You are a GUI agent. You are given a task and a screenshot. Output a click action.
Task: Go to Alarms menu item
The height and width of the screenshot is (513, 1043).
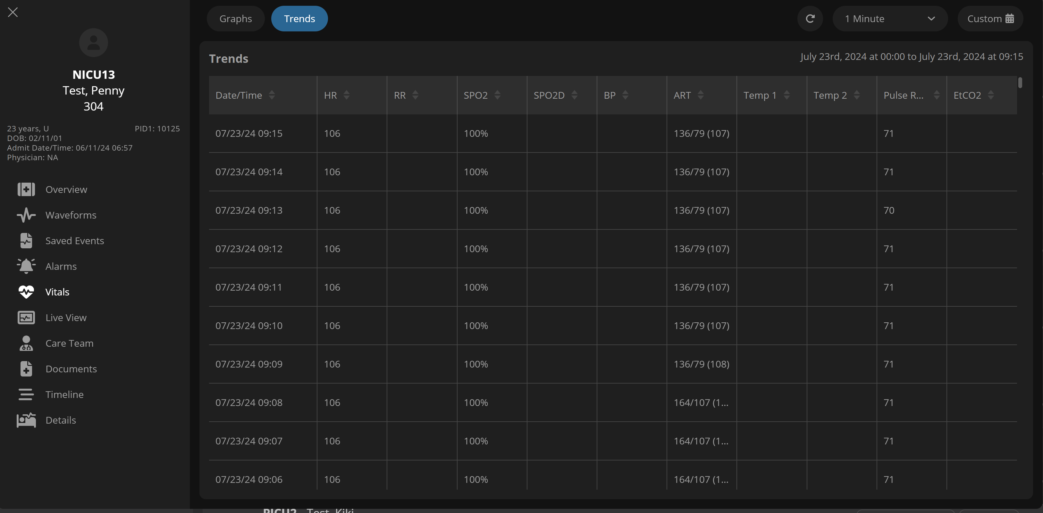[61, 266]
